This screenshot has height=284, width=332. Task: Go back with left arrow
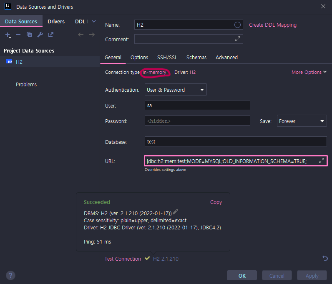pyautogui.click(x=80, y=35)
